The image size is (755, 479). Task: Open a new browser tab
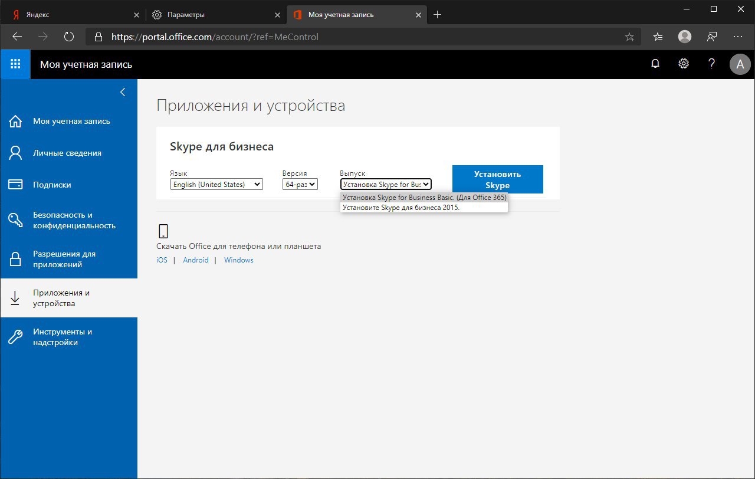(x=437, y=15)
